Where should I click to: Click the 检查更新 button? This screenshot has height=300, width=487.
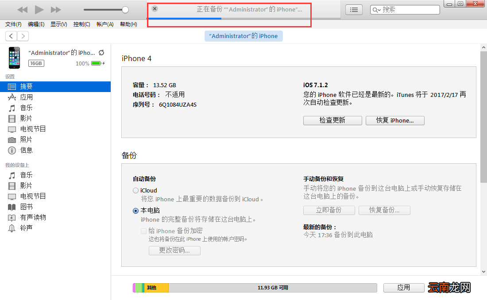[332, 120]
